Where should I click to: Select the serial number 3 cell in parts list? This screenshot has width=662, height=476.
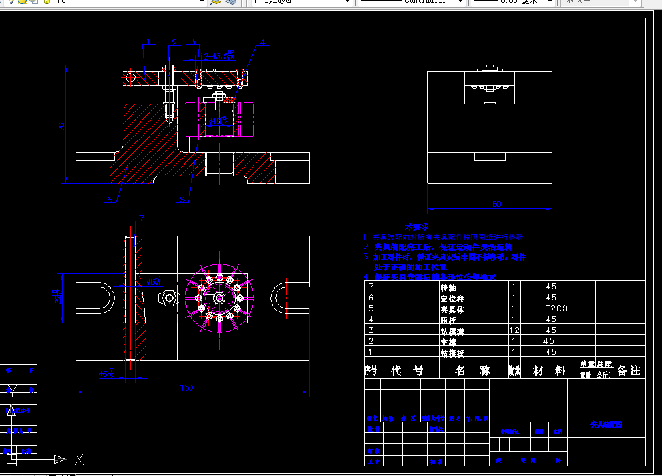[x=371, y=330]
